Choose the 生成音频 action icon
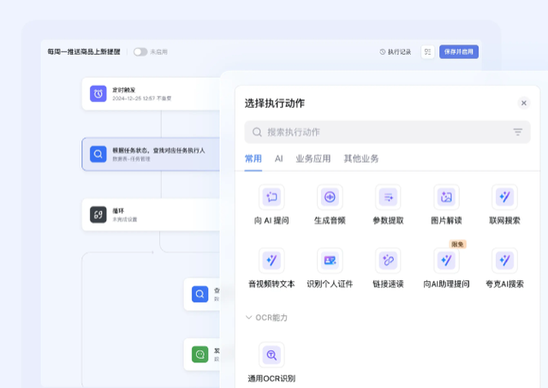 pos(330,197)
